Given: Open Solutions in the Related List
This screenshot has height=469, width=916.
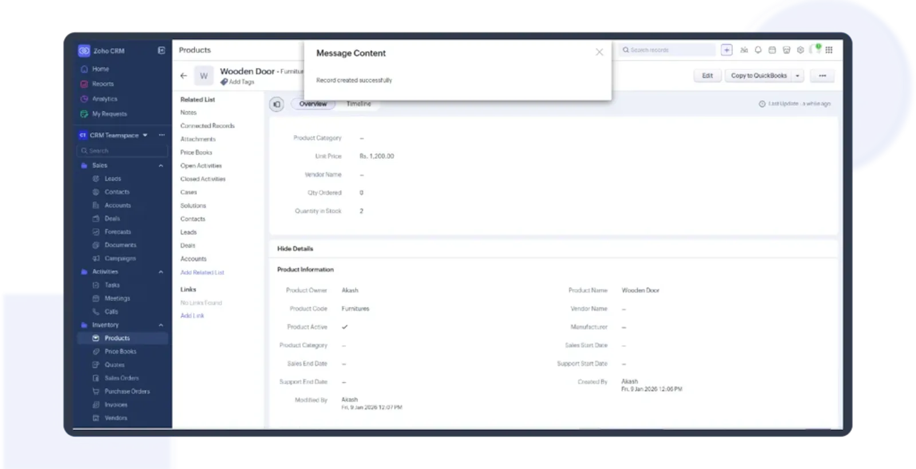Looking at the screenshot, I should click(x=193, y=206).
